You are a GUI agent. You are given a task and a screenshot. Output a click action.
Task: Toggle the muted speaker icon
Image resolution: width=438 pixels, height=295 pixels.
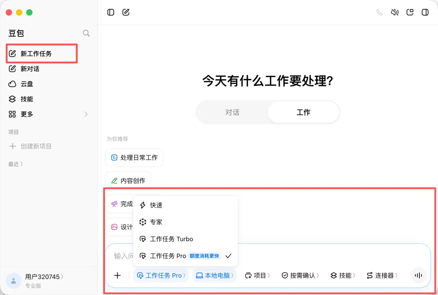395,12
